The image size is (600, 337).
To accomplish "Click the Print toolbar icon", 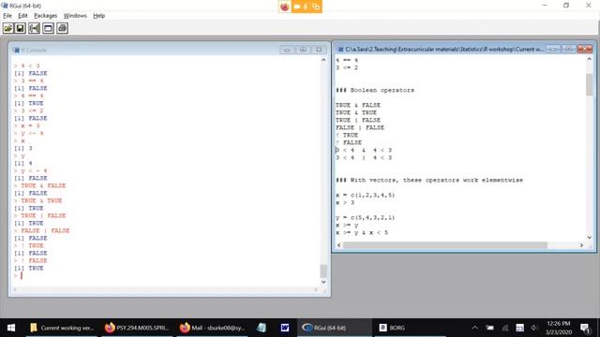I will tap(63, 28).
